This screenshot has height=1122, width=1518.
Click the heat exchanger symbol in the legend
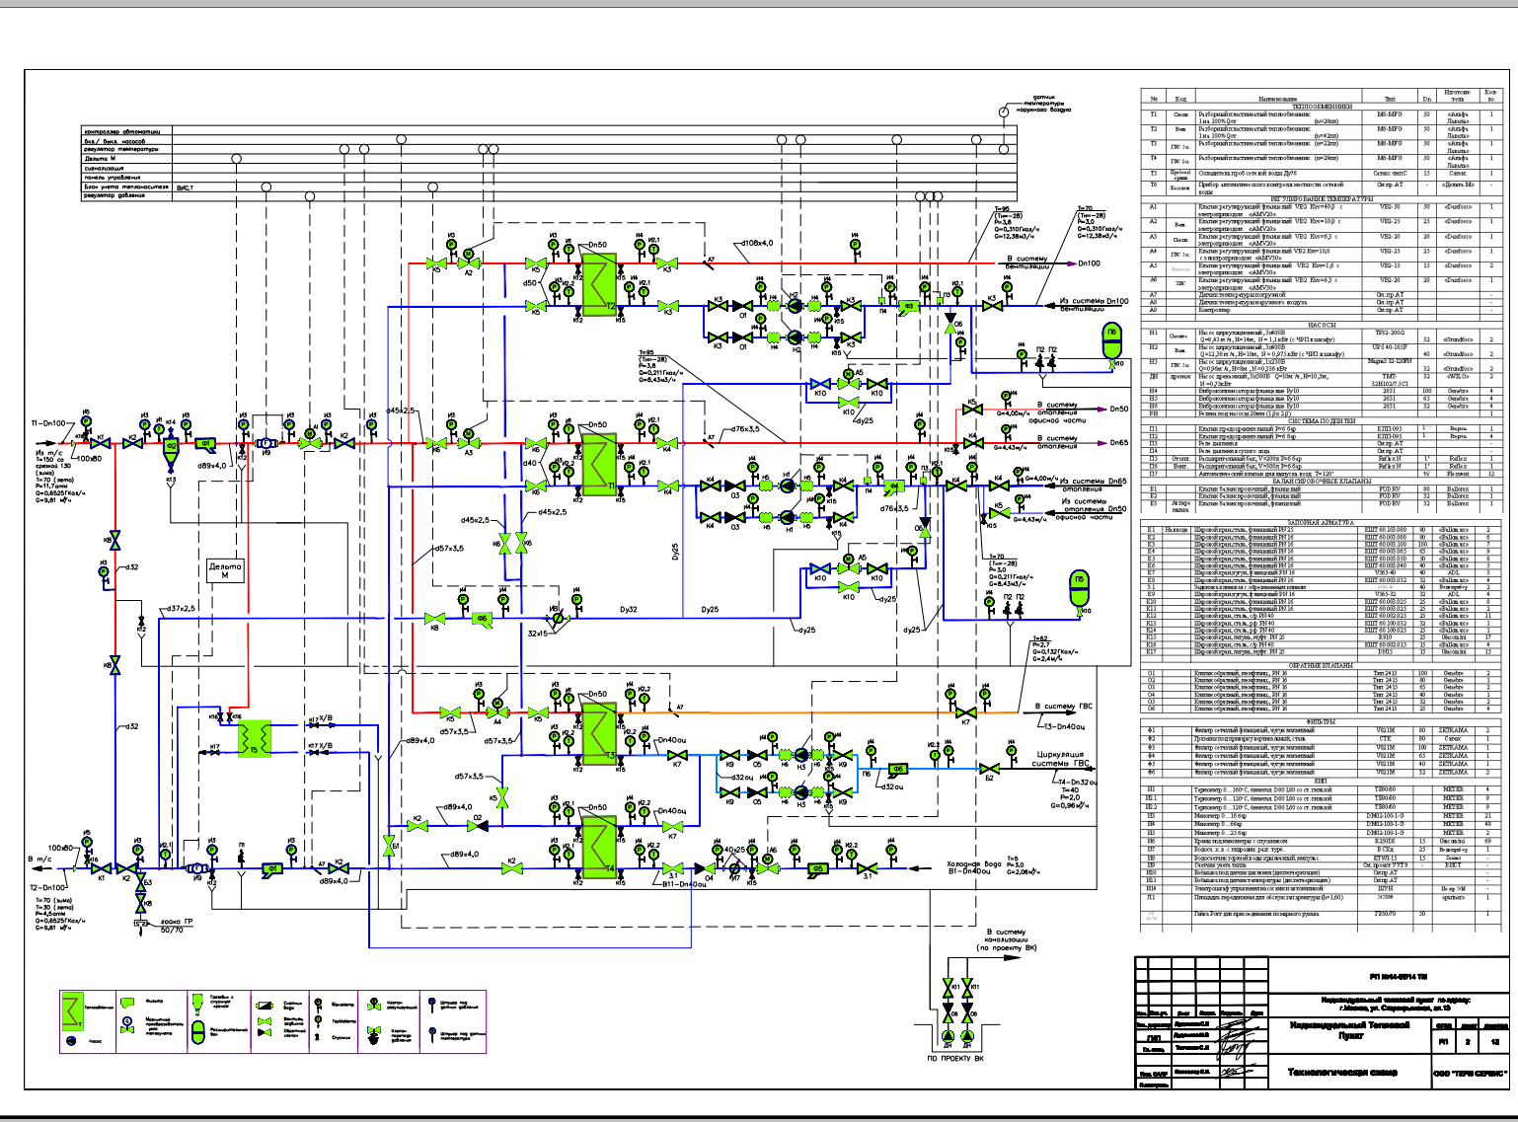(x=72, y=1010)
